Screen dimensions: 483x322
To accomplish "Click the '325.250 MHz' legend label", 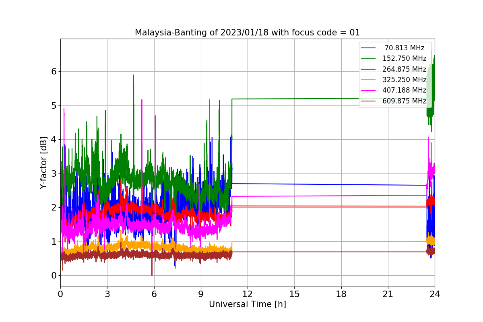I will pos(405,80).
